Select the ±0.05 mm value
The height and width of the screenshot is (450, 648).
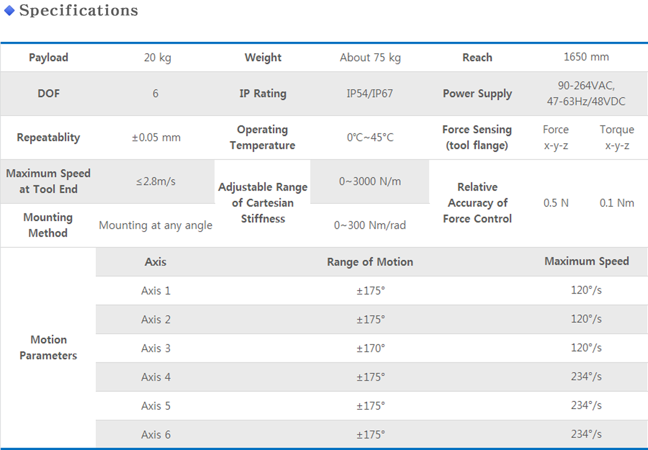point(156,137)
